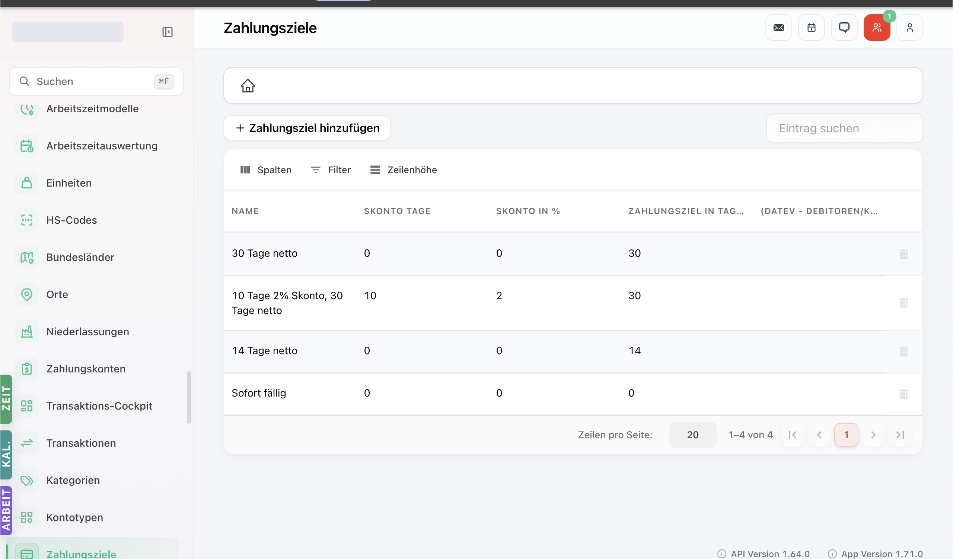Click the Kontotypen grid icon
The width and height of the screenshot is (953, 559).
(x=27, y=517)
